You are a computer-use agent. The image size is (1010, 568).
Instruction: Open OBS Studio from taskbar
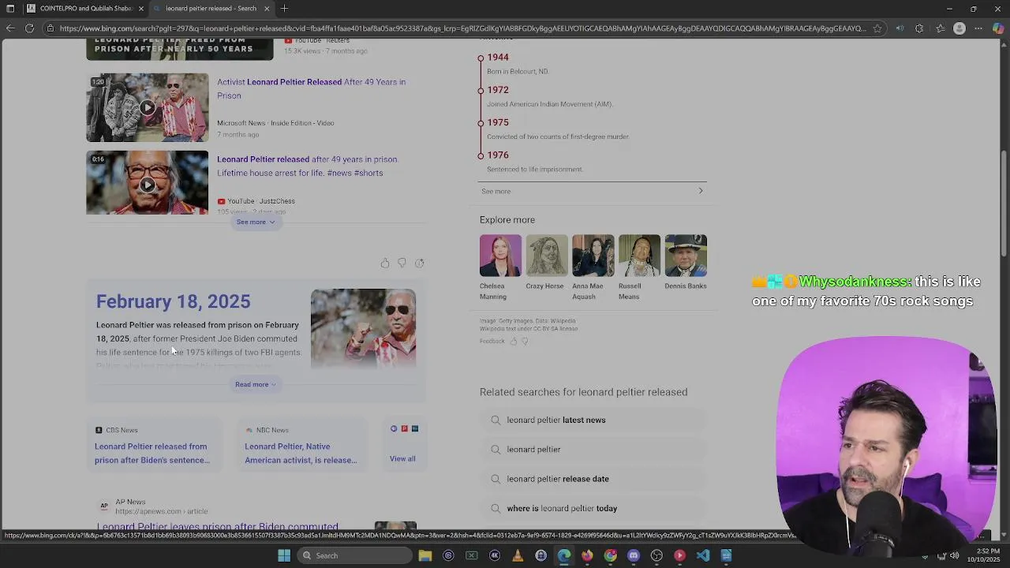656,555
